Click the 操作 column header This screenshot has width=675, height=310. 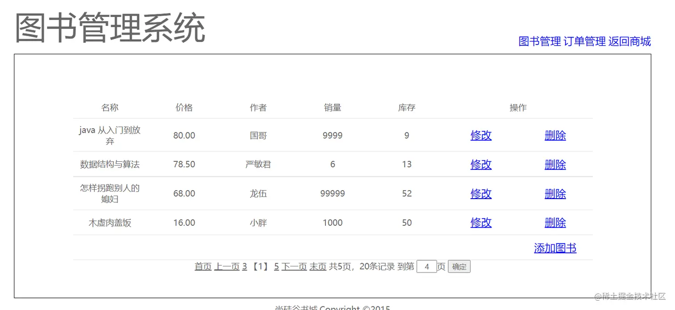[x=518, y=107]
